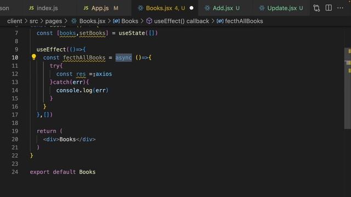Screen dimensions: 351x197
Task: Click export default Books statement
Action: (63, 172)
